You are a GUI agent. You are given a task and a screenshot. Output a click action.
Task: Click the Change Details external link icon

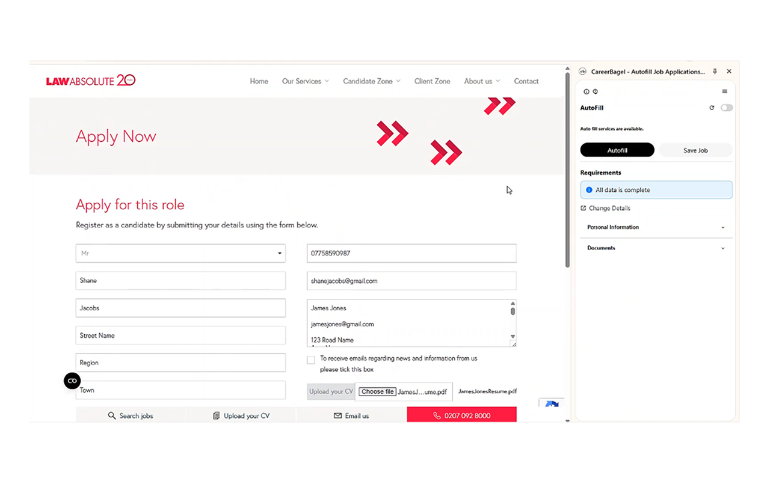click(x=584, y=208)
